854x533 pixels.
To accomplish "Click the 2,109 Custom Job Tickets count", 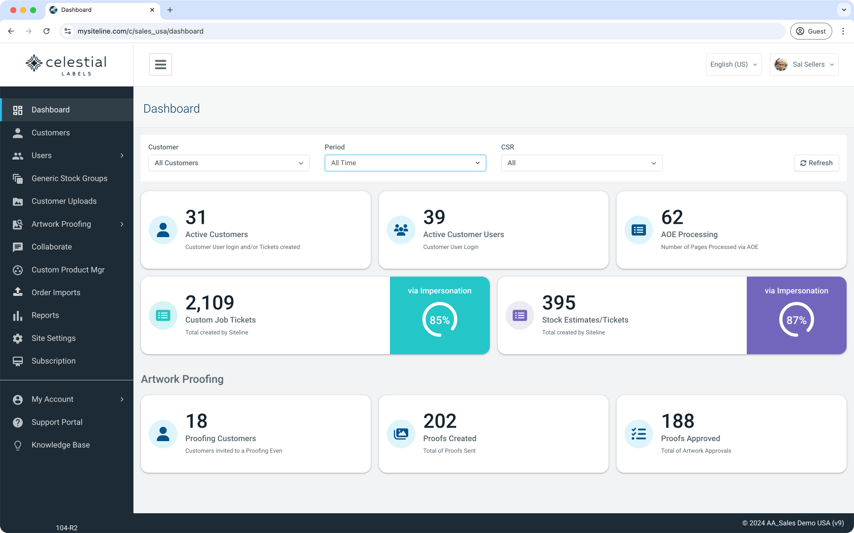I will pos(210,303).
